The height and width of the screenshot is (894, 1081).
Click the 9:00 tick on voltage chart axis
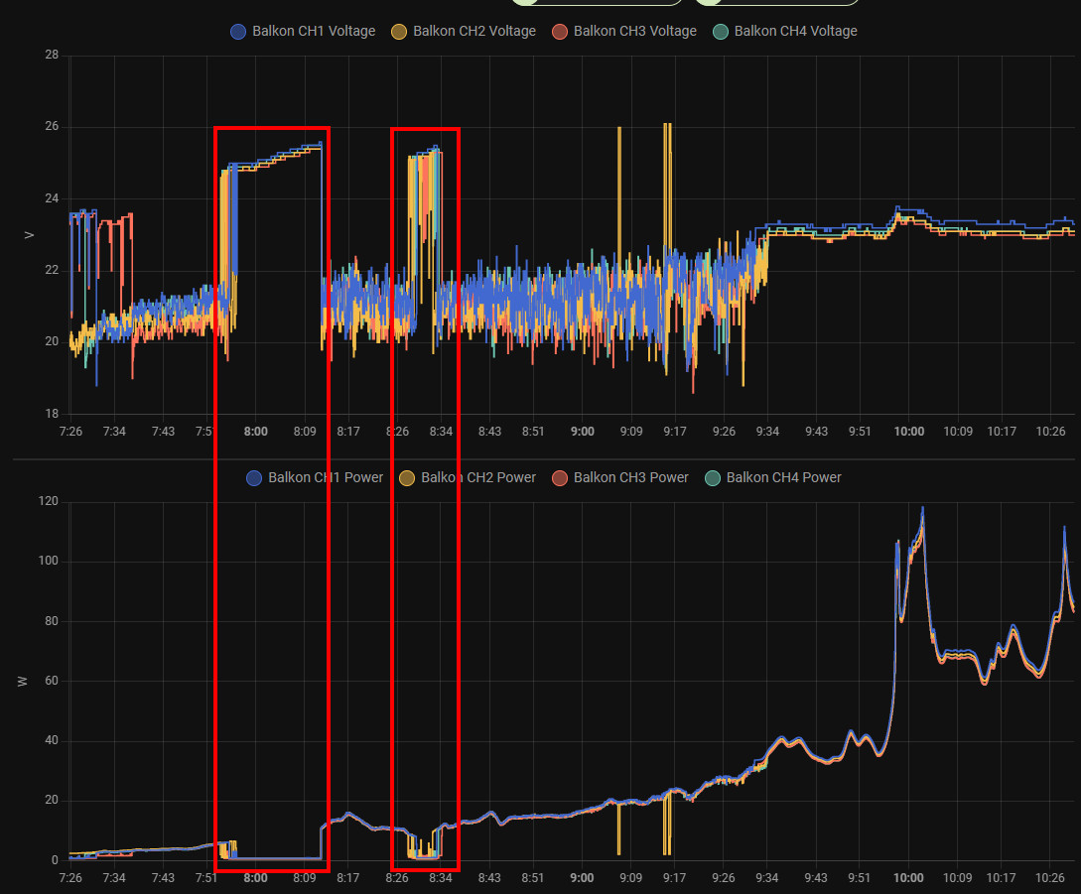[583, 432]
